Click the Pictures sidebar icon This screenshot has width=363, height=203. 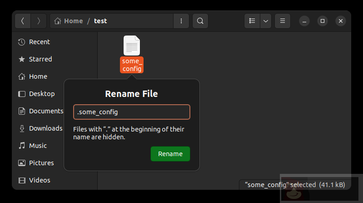click(x=21, y=163)
